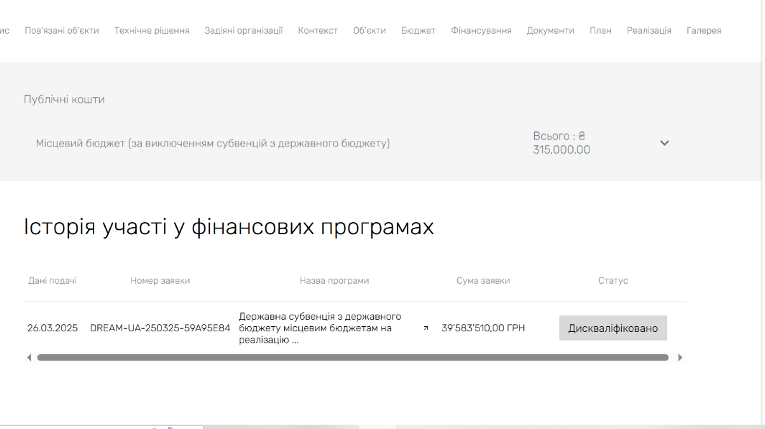Select the Контекст tab
Screen dimensions: 765x429
coord(318,30)
